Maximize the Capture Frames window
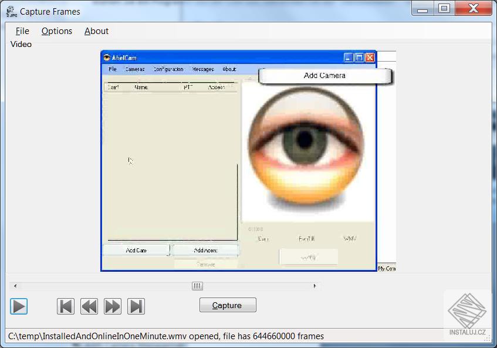Viewport: 497px width, 348px height. 444,9
